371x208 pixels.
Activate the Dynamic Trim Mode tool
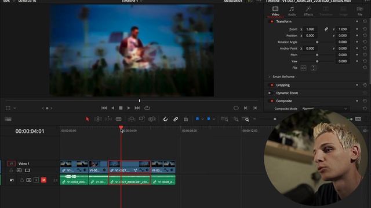[x=108, y=119]
